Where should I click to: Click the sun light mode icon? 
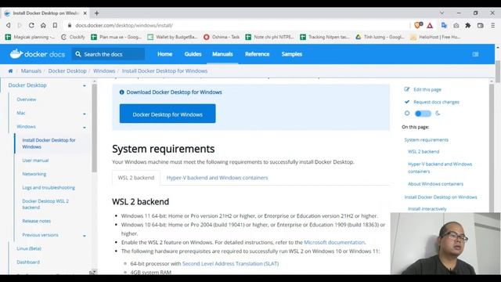[407, 113]
